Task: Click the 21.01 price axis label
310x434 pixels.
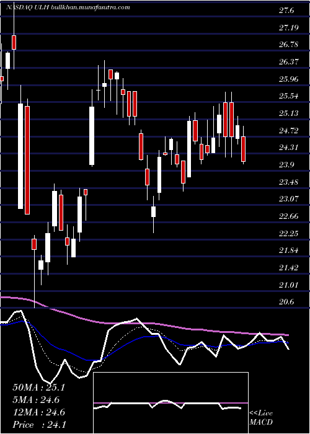Action: tap(289, 285)
